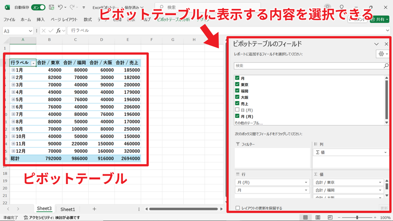Select the 総計 total cell

click(x=23, y=159)
